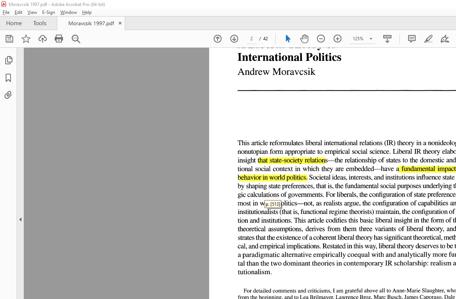Activate the hand pan tool

[x=304, y=39]
